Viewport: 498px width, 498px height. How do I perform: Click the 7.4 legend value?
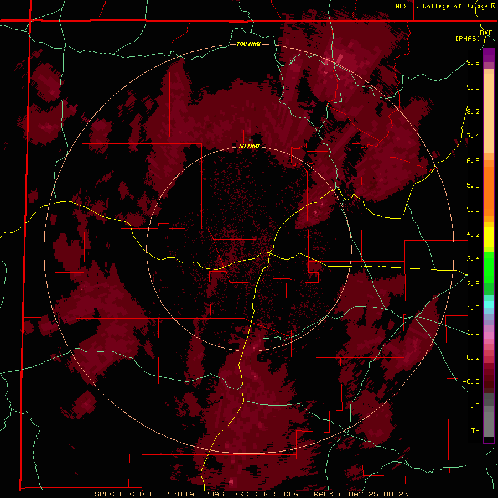coord(473,136)
